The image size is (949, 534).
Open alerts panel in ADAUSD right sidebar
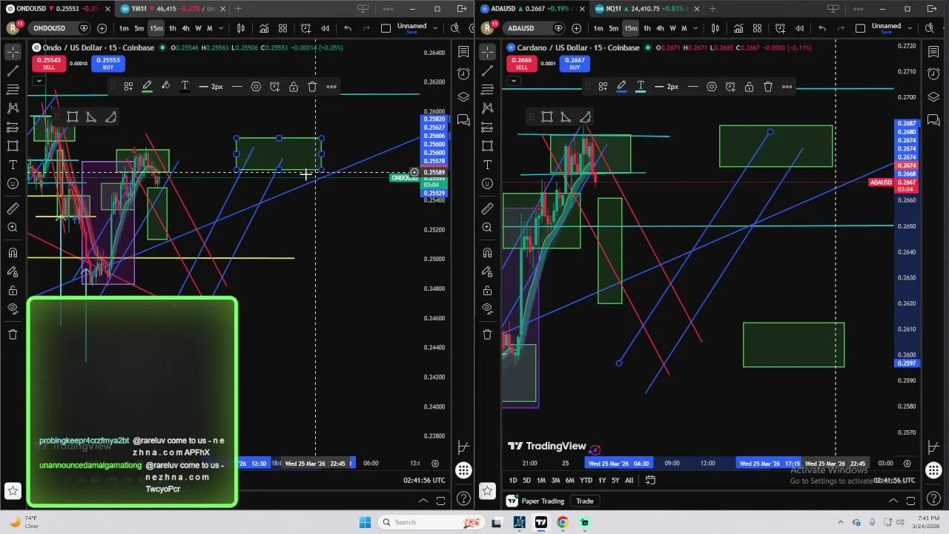[x=933, y=74]
